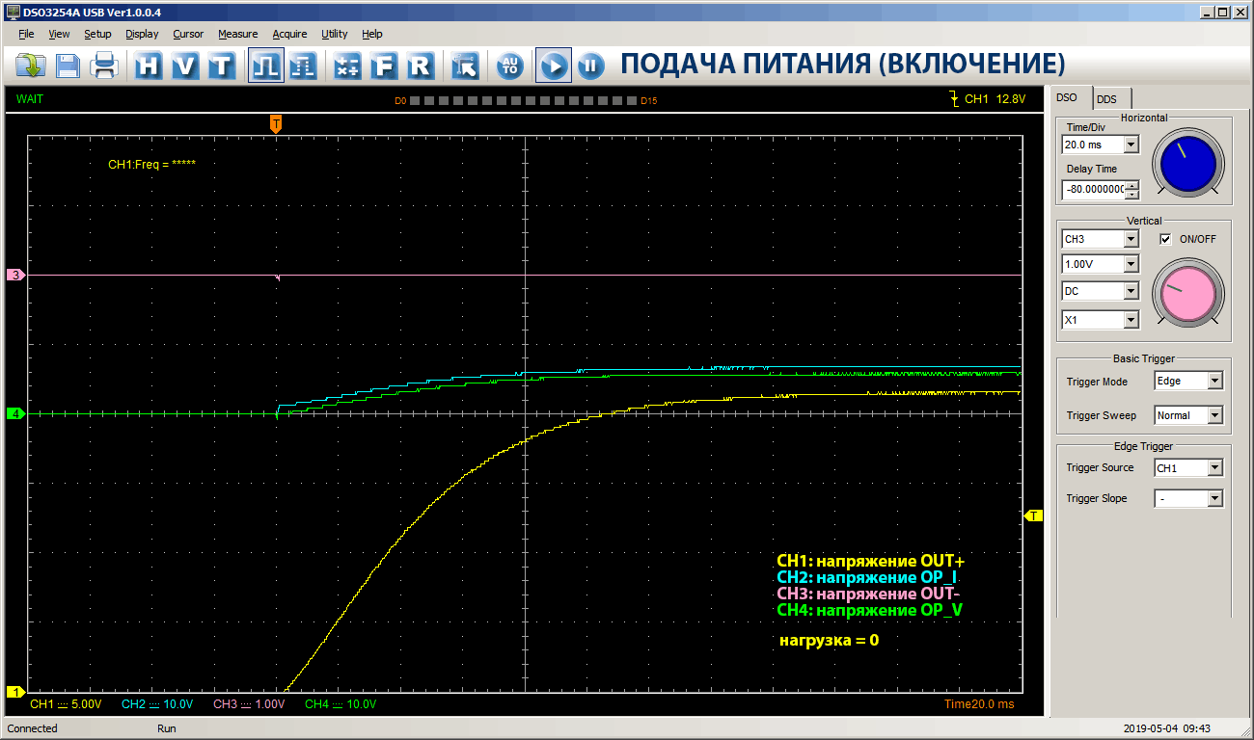Click the Print icon in toolbar
The image size is (1254, 740).
coord(104,66)
